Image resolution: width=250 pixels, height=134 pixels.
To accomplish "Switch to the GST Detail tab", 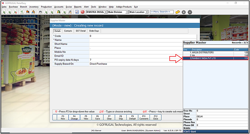I will coord(81,31).
